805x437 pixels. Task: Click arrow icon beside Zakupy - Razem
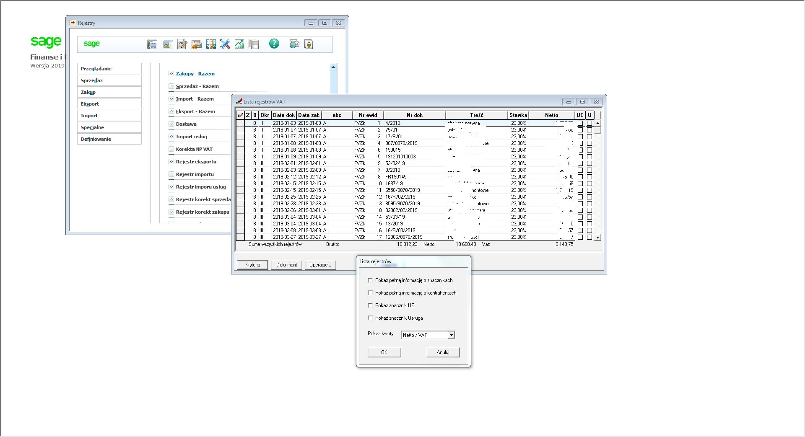pos(171,74)
